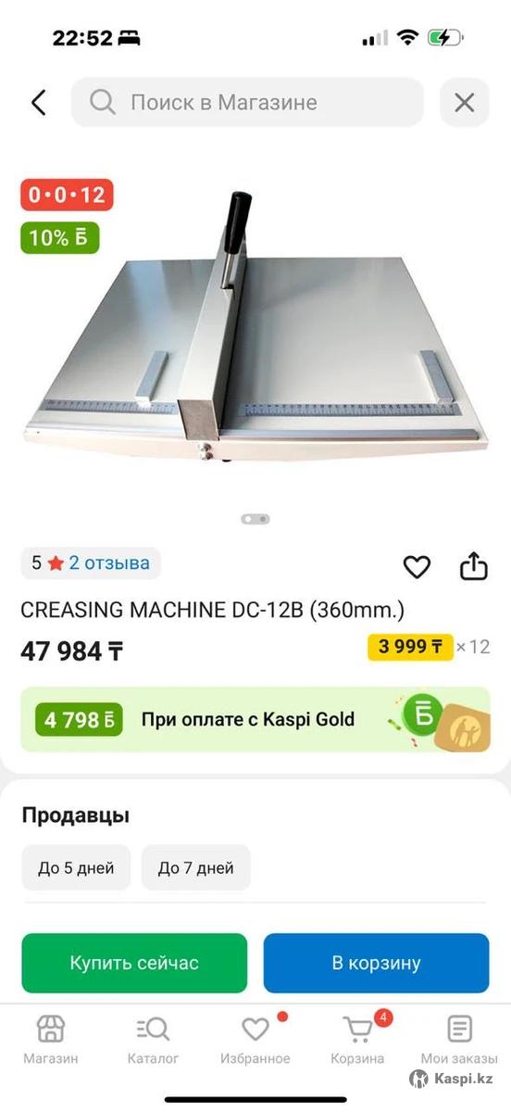Select the До 7 дней filter

coord(196,868)
